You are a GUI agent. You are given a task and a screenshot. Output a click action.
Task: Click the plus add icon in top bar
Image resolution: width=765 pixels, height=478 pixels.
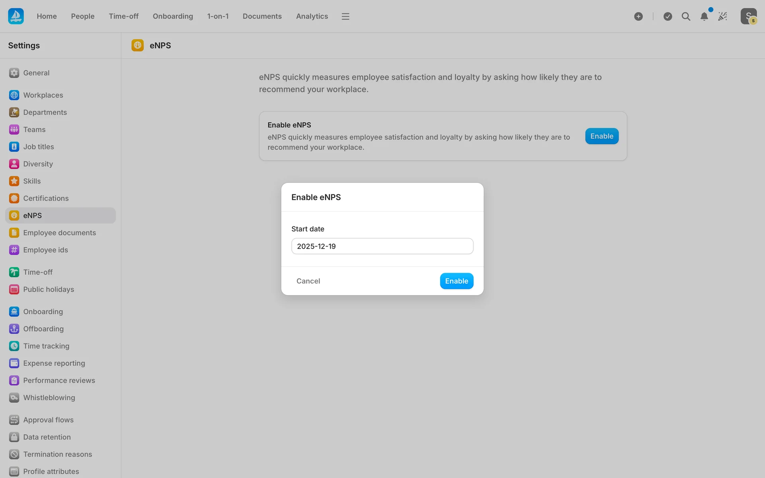click(638, 16)
